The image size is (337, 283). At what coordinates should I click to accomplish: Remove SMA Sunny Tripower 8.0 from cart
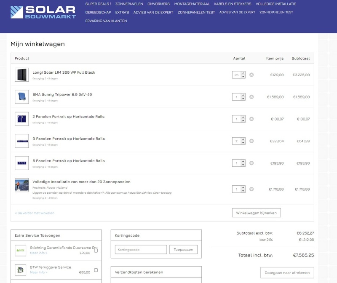[x=251, y=97]
